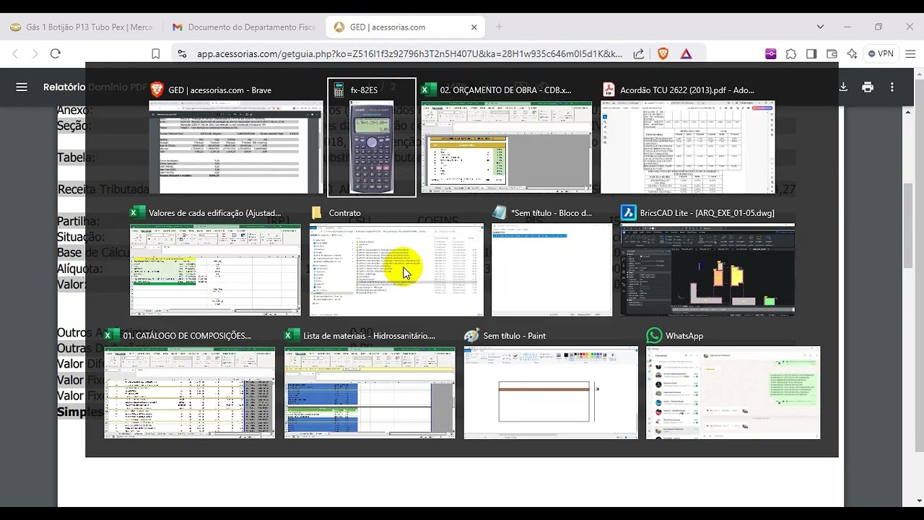
Task: Switch to Lista de materiais Hidrossanitário window
Action: pyautogui.click(x=370, y=383)
